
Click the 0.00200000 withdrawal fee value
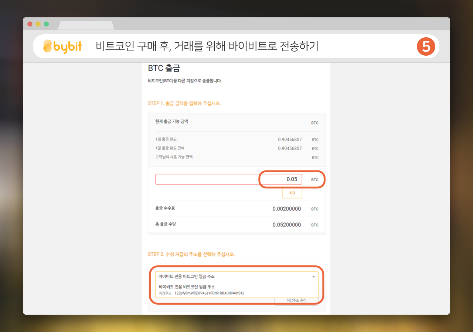287,209
